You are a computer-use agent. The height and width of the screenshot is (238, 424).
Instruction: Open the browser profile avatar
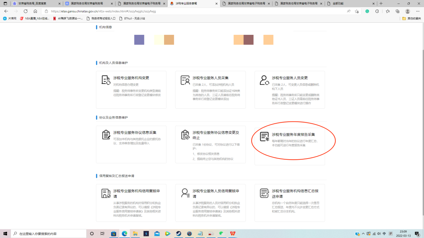pos(408,11)
